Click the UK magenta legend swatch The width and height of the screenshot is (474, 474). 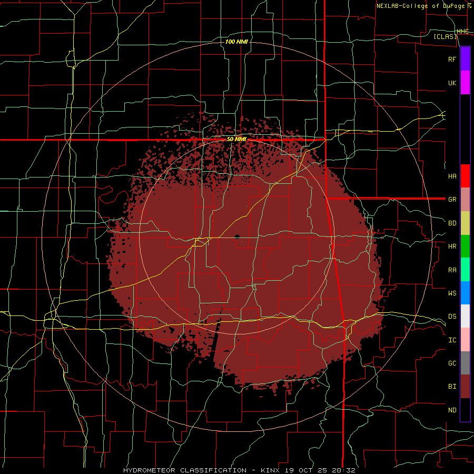[x=465, y=83]
